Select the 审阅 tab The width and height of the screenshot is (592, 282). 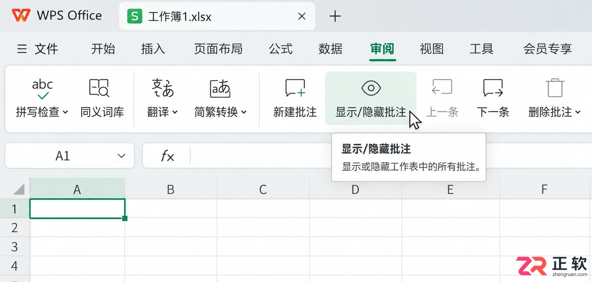coord(382,49)
